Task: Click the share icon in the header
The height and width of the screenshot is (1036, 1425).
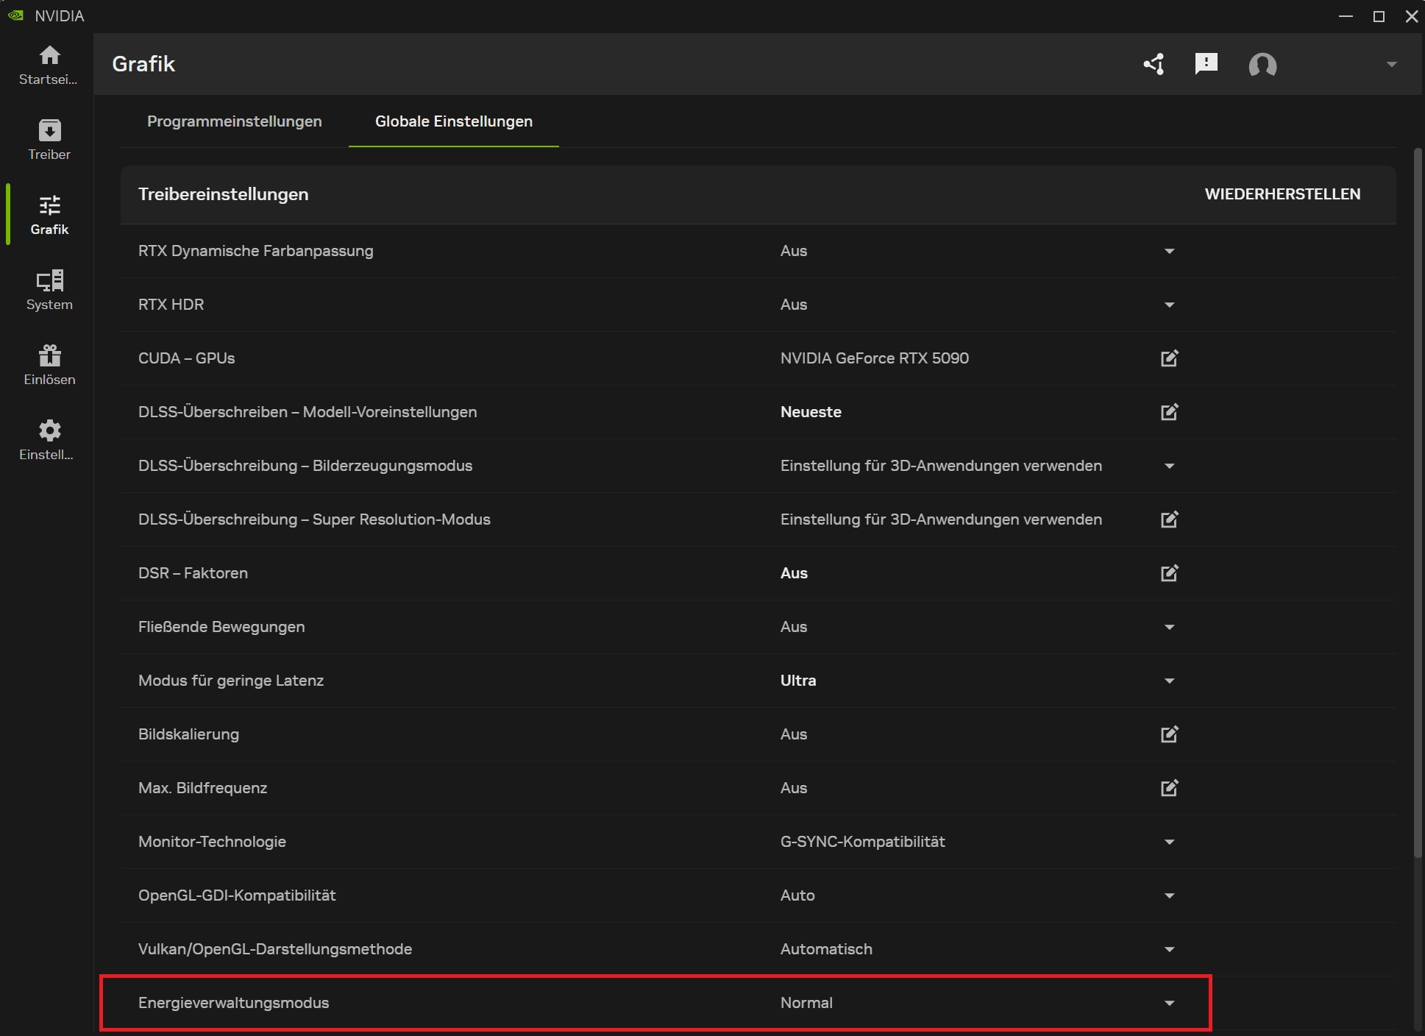Action: pos(1154,65)
